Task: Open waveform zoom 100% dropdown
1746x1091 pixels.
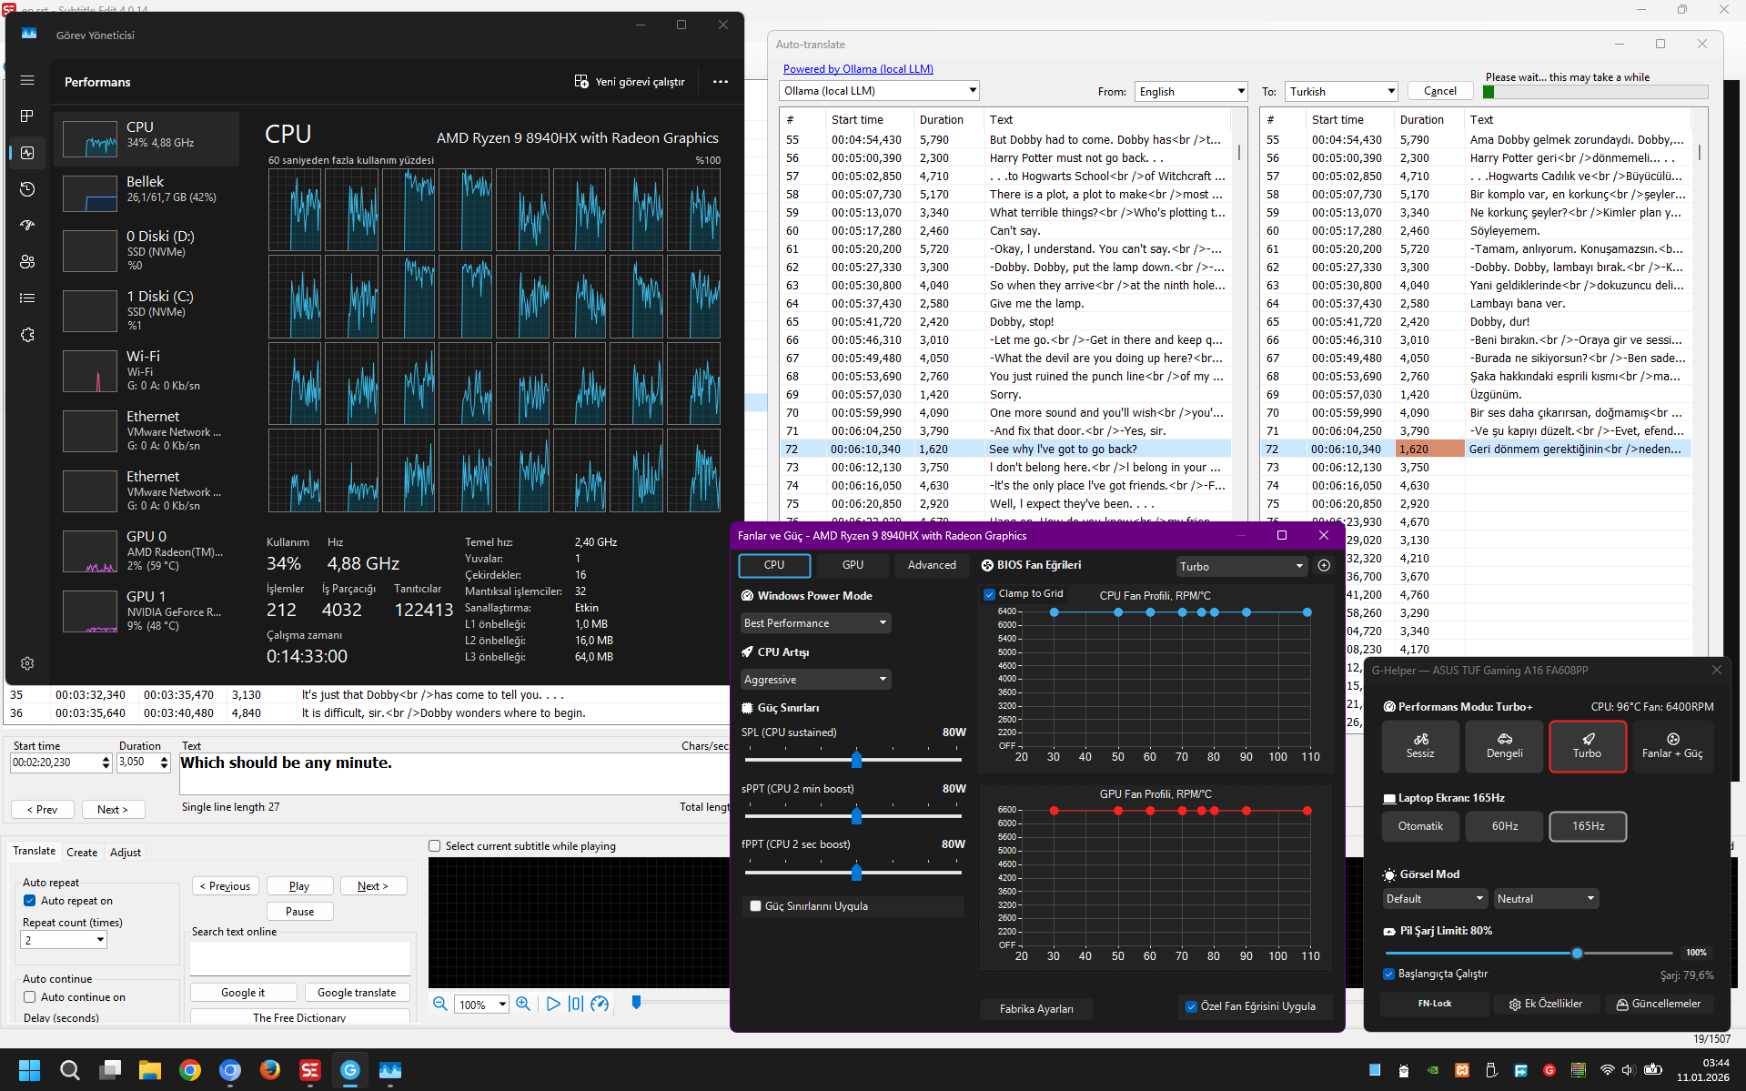Action: (482, 1005)
